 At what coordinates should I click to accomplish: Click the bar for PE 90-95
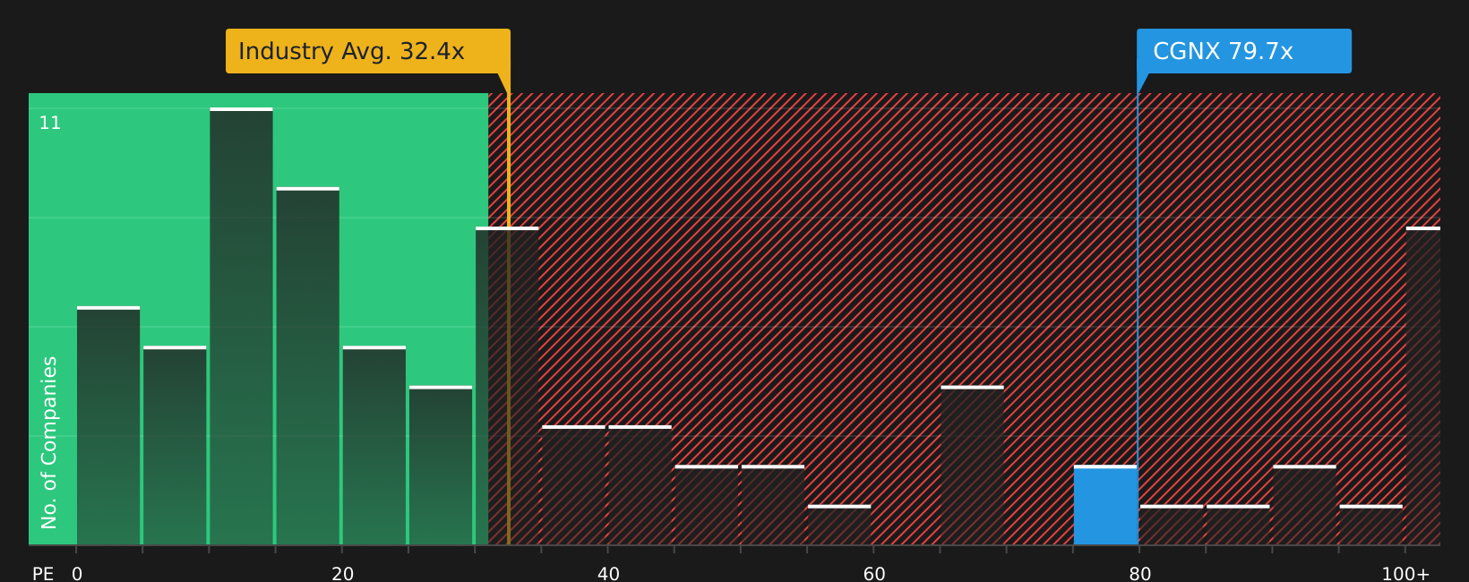[1304, 505]
